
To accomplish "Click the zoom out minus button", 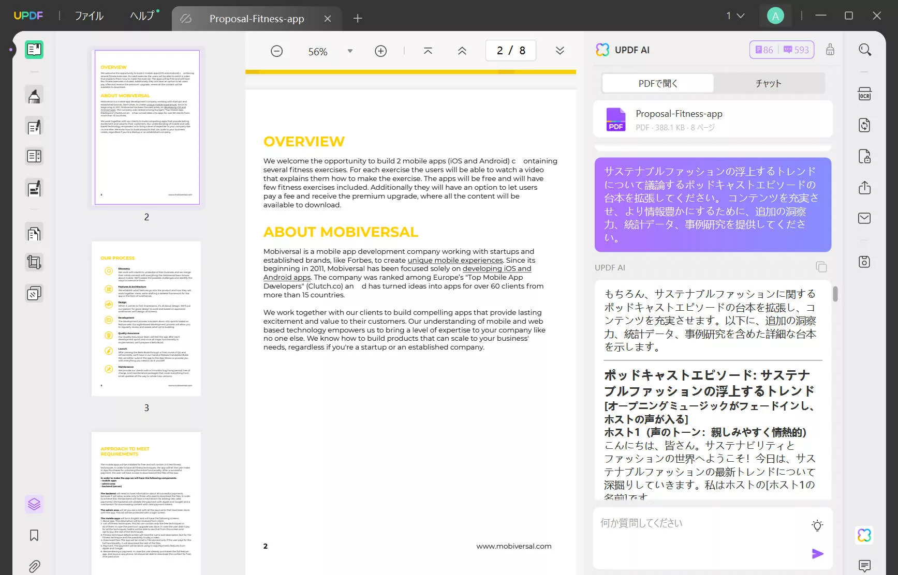I will [x=277, y=51].
